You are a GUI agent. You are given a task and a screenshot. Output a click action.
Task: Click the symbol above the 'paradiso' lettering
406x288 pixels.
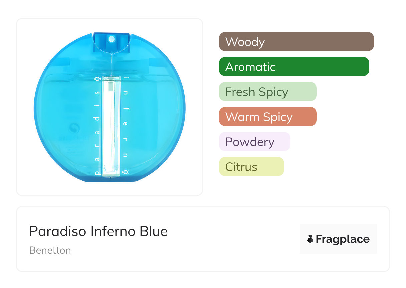point(97,79)
